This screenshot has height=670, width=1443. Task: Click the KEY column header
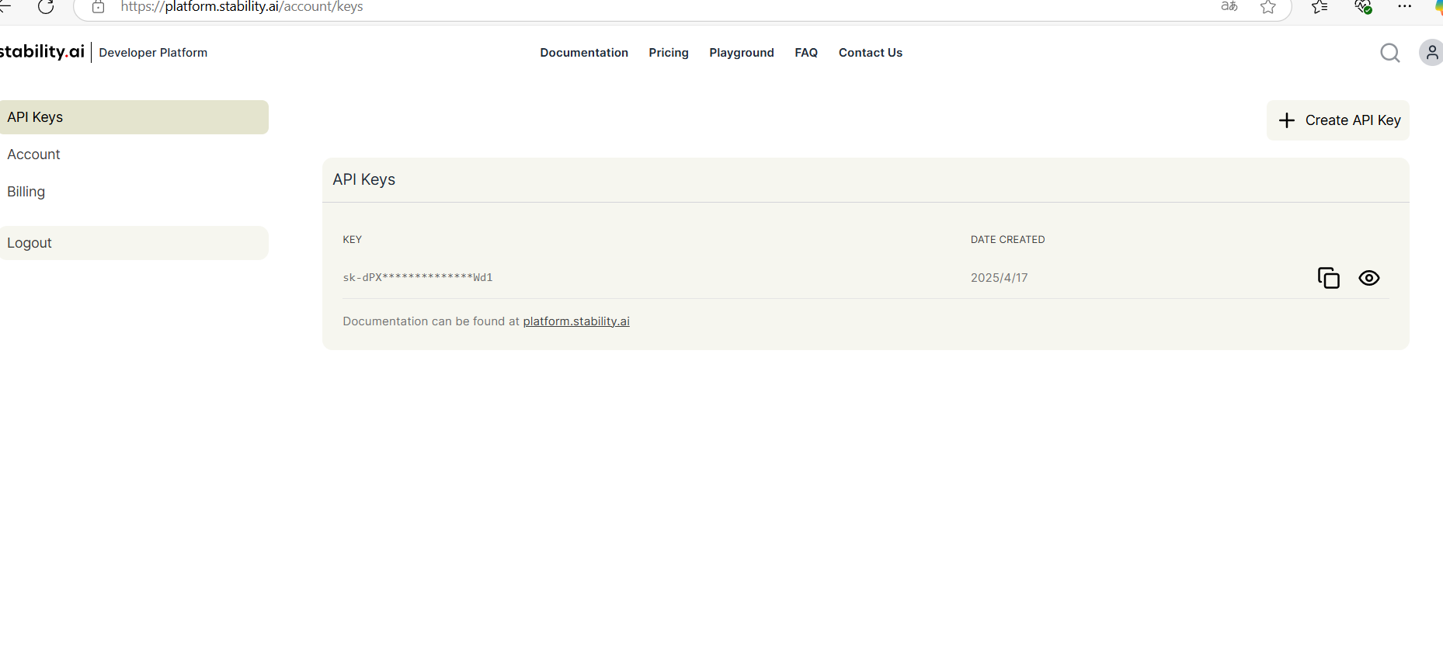[x=353, y=240]
